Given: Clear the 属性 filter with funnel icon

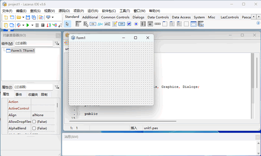Looking at the screenshot, I should (57, 87).
